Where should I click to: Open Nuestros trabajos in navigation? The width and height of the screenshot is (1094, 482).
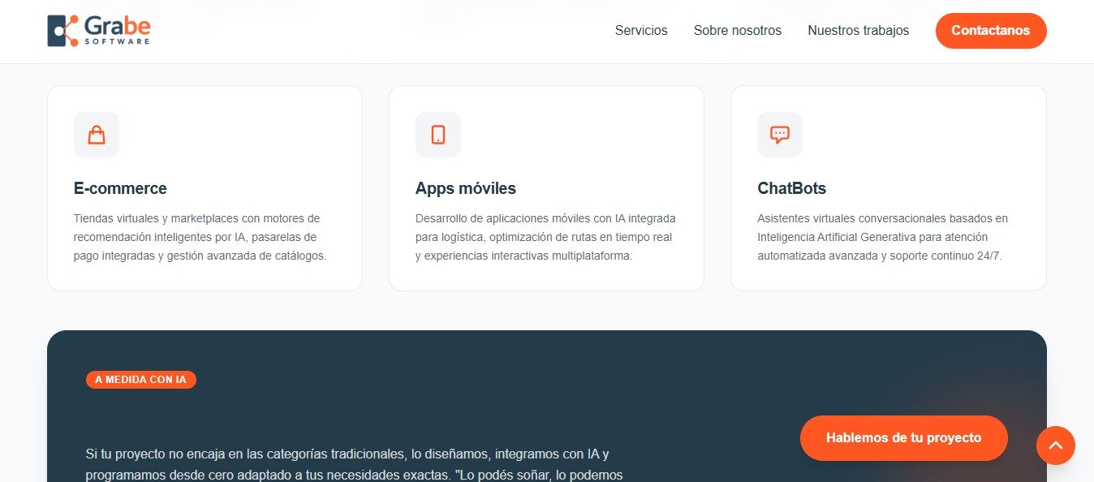click(x=858, y=31)
